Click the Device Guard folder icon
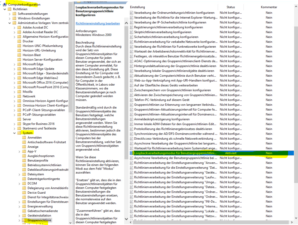 coord(24,192)
